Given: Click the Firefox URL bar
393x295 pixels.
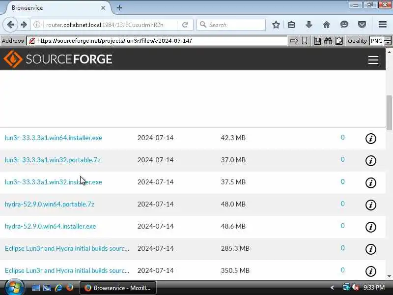Looking at the screenshot, I should pyautogui.click(x=110, y=25).
